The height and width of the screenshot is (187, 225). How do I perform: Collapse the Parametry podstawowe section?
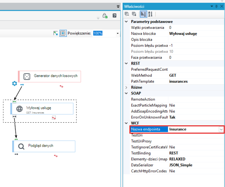pos(126,22)
